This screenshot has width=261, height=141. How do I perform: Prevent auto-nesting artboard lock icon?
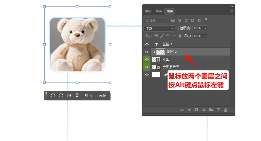pos(174,36)
